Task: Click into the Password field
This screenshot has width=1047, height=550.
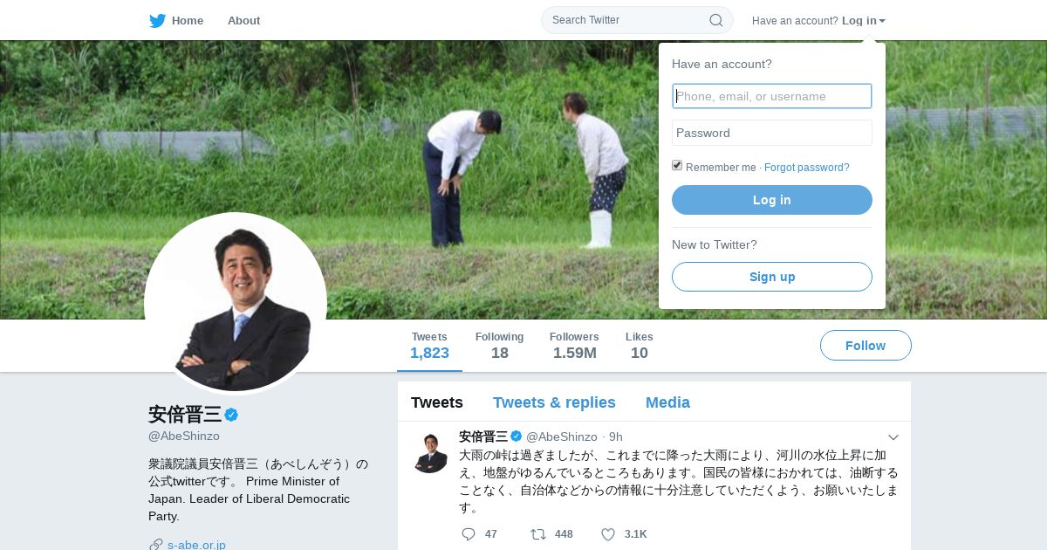Action: point(772,133)
